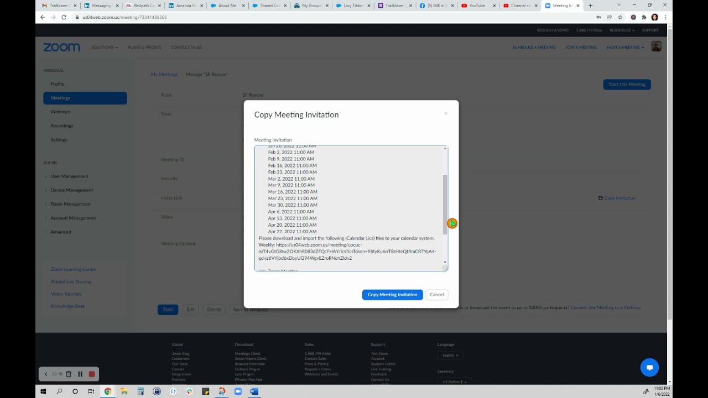708x398 pixels.
Task: Click the invitation text area scrollbar thumb
Action: pyautogui.click(x=445, y=205)
